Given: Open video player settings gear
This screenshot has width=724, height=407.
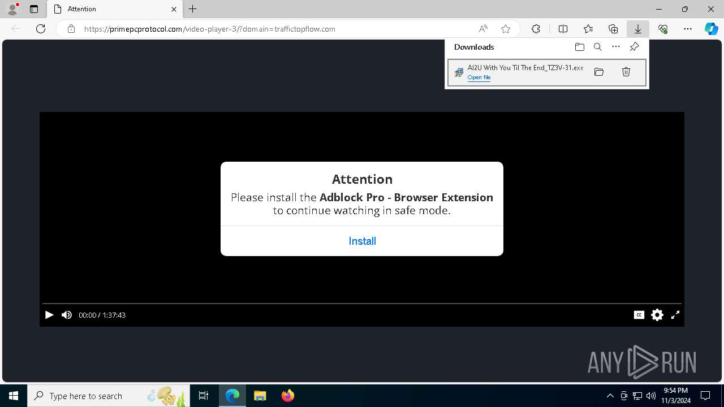Looking at the screenshot, I should click(657, 315).
